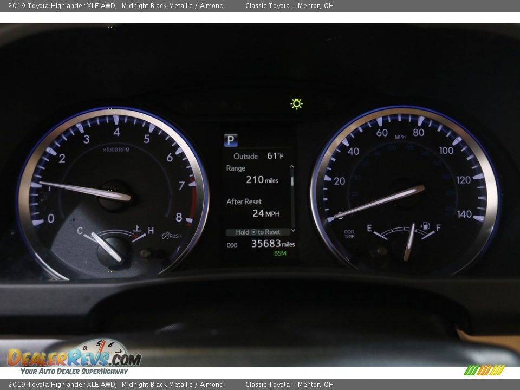520x390 pixels.
Task: Select the Range 210 miles entry
Action: coord(257,174)
